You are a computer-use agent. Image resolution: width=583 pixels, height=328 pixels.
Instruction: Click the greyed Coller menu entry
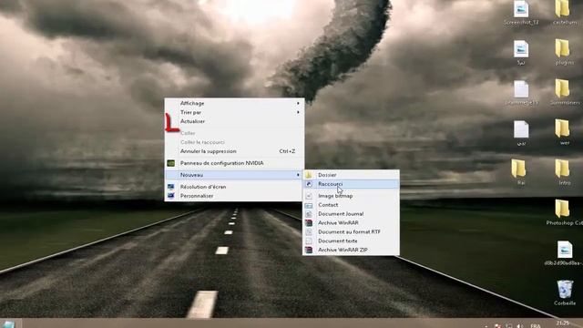pos(234,133)
